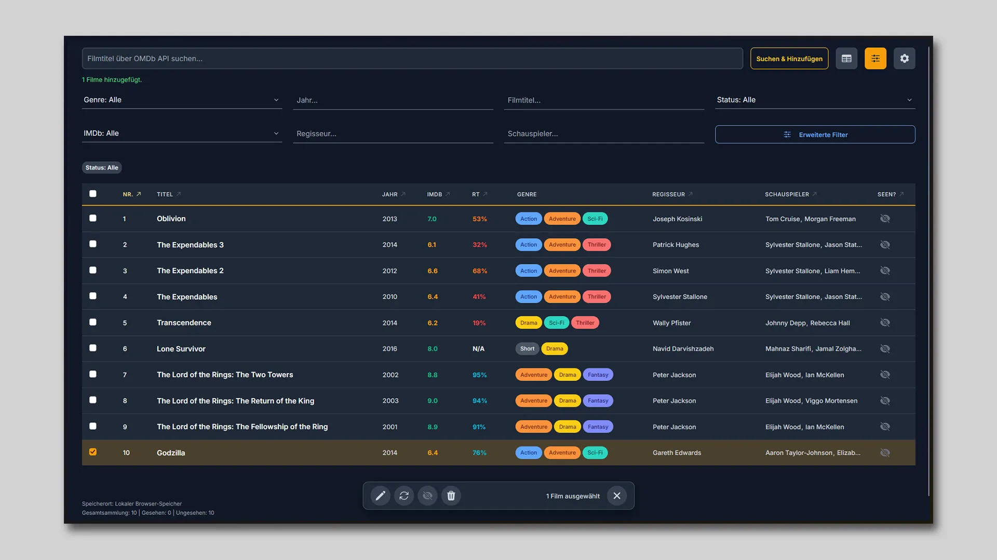This screenshot has height=560, width=997.
Task: Click the 19% RT score
Action: [479, 323]
